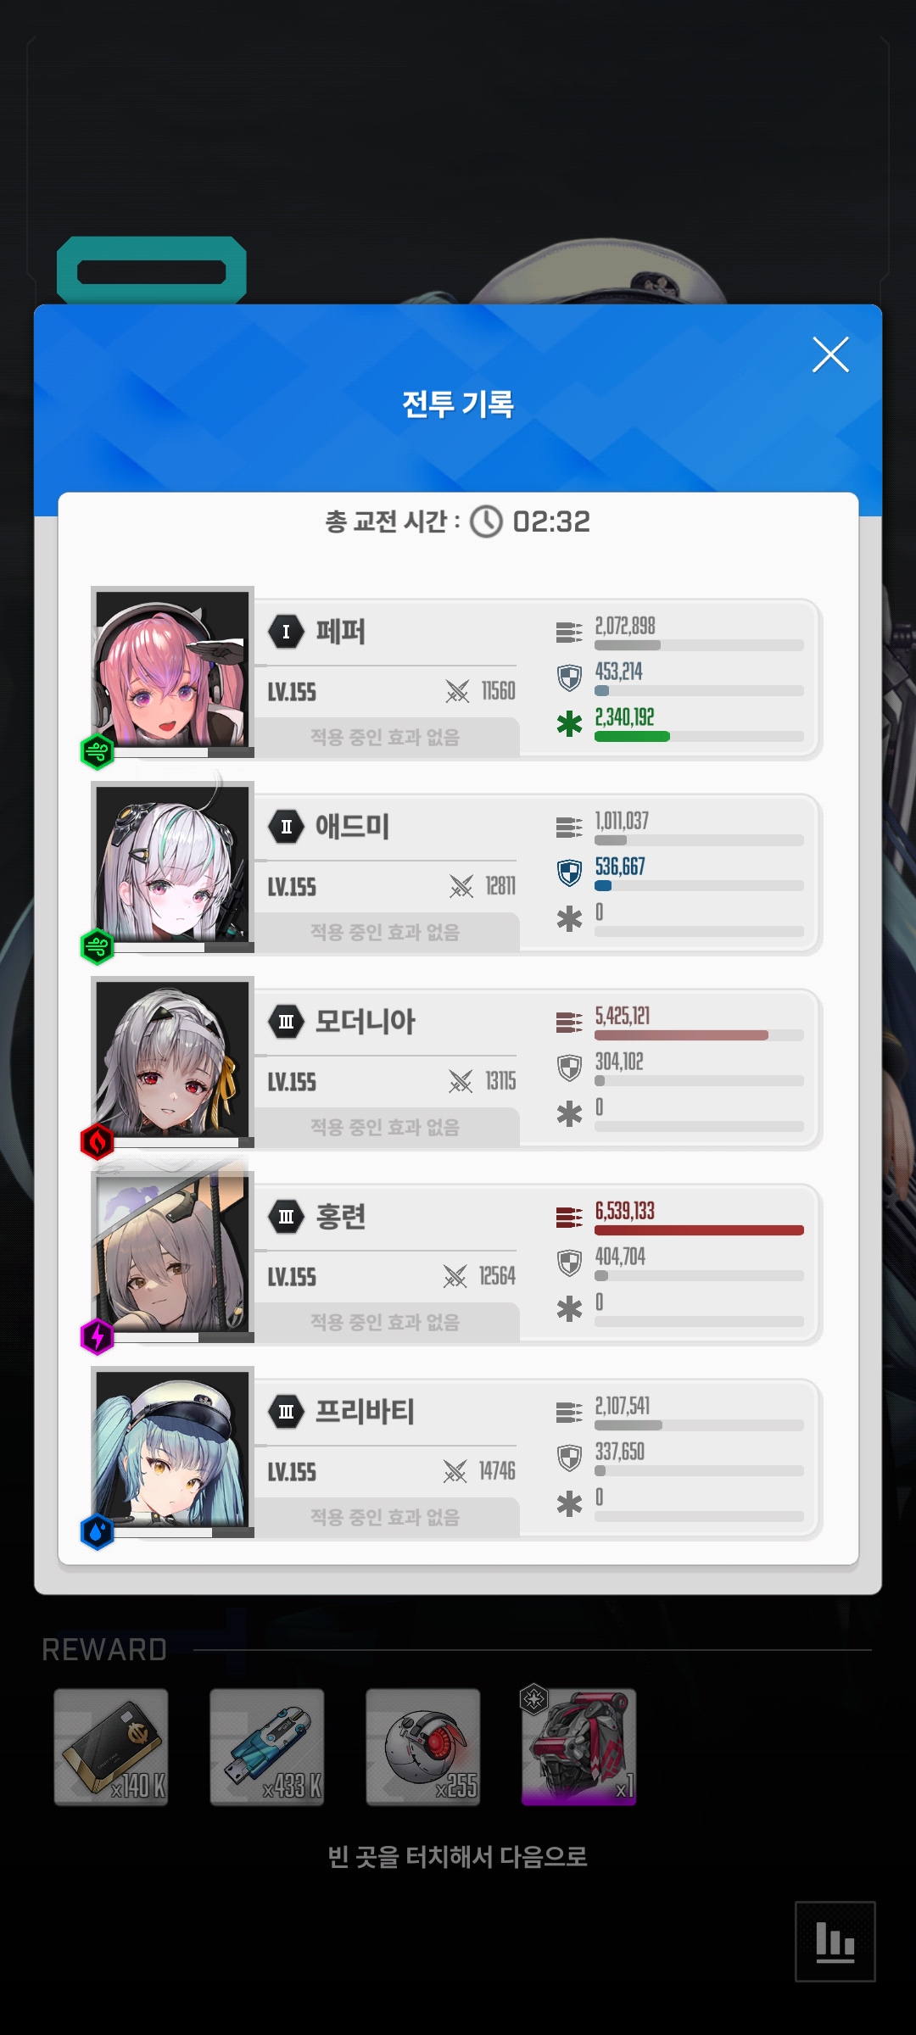Tap 페퍼's character portrait
The width and height of the screenshot is (916, 2035).
tap(173, 668)
